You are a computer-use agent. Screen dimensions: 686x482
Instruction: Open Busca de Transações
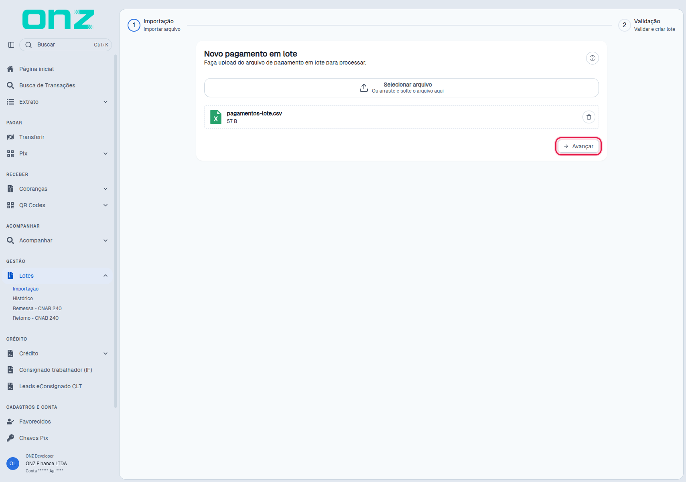47,85
